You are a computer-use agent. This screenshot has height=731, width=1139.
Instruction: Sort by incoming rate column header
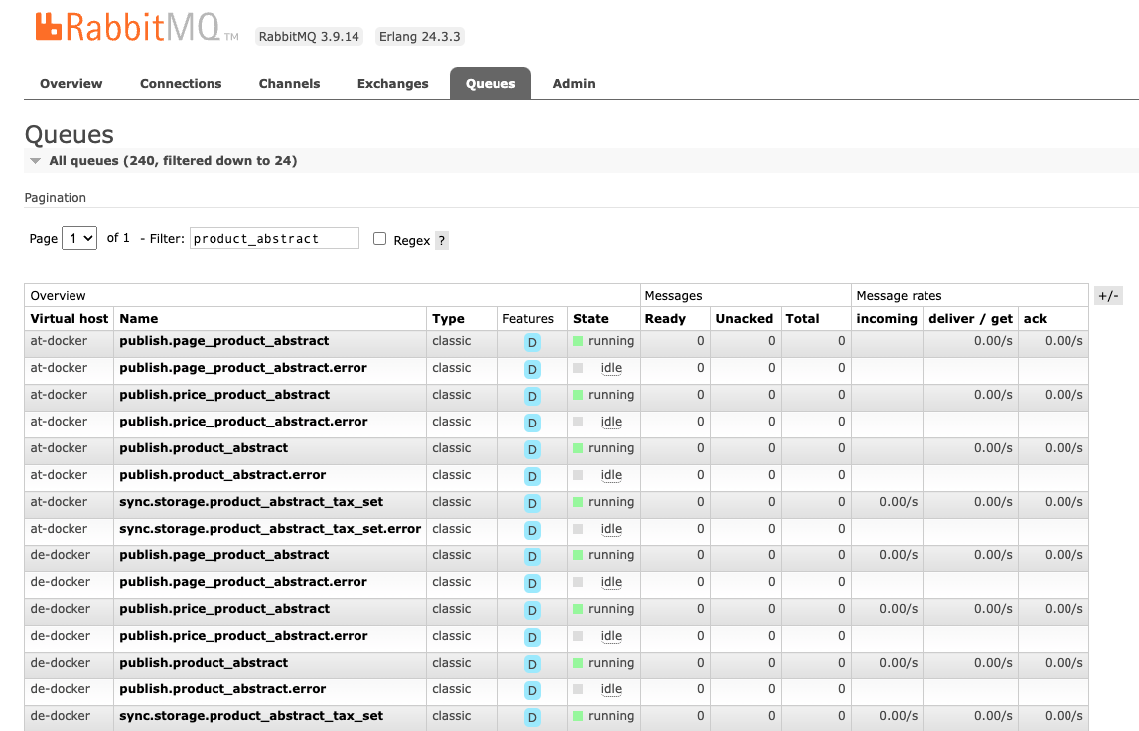[886, 319]
